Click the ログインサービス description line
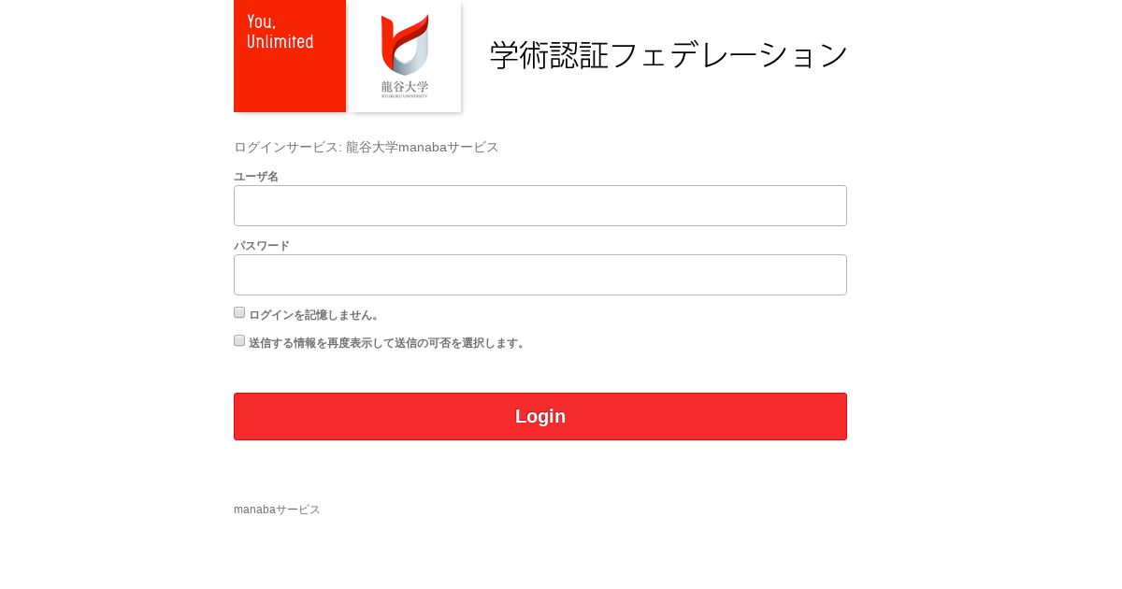This screenshot has height=589, width=1122. tap(367, 147)
